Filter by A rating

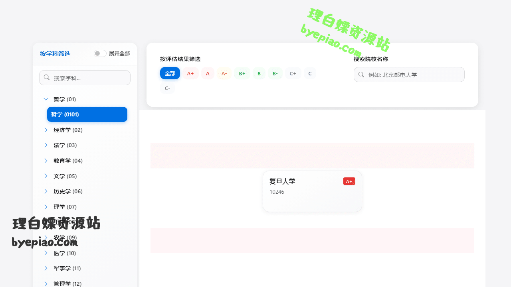(208, 73)
